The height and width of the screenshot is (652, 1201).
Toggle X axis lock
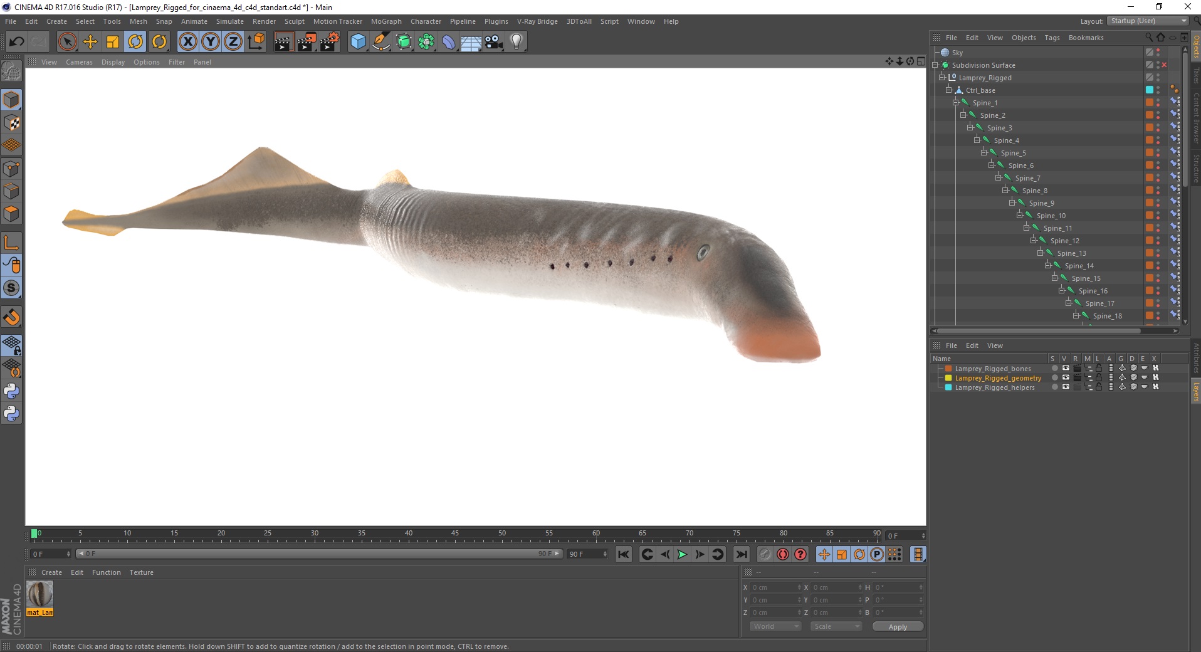coord(187,42)
